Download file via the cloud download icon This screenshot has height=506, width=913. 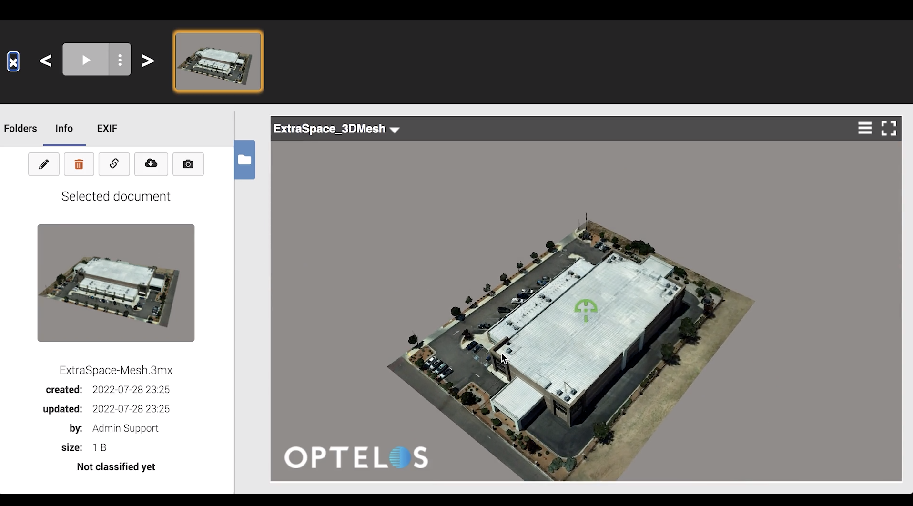click(151, 164)
